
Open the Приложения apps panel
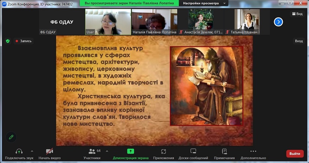163,151
